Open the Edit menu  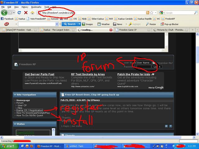9,7
